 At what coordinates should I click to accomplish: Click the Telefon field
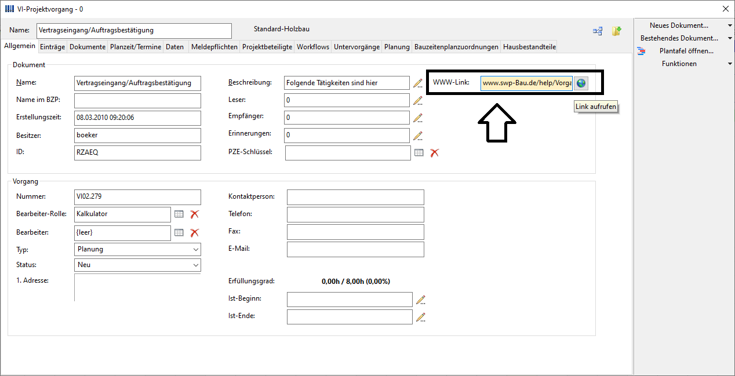click(x=355, y=214)
